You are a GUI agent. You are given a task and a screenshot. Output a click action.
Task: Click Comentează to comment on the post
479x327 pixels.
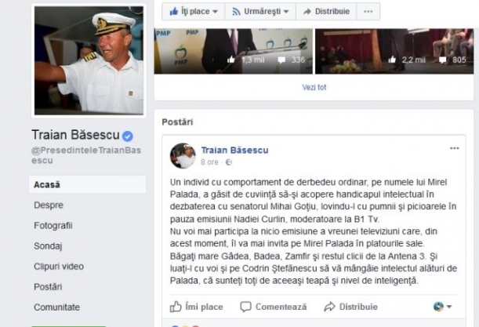(x=274, y=307)
